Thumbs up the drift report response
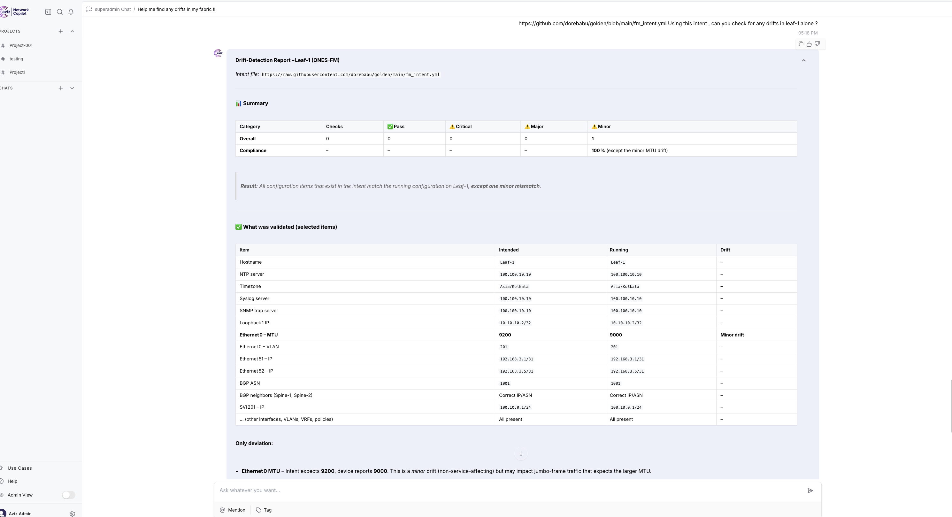The image size is (952, 517). tap(809, 44)
